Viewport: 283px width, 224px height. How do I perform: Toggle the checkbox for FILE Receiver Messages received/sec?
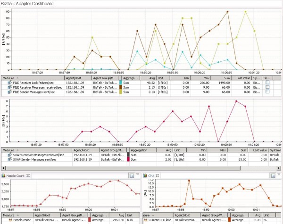point(267,87)
